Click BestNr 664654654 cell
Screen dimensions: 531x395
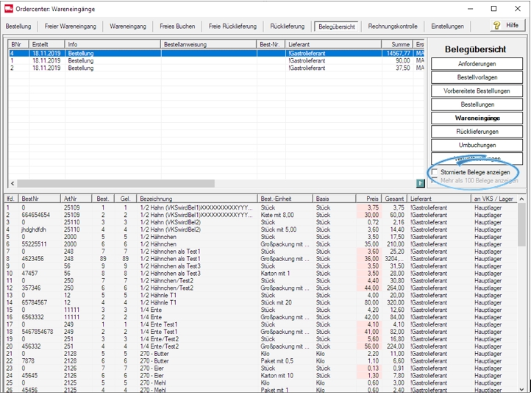36,215
